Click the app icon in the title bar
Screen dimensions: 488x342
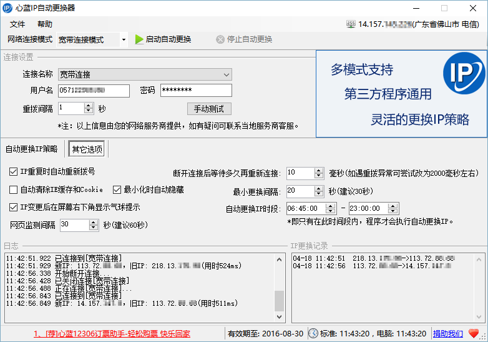pyautogui.click(x=8, y=8)
